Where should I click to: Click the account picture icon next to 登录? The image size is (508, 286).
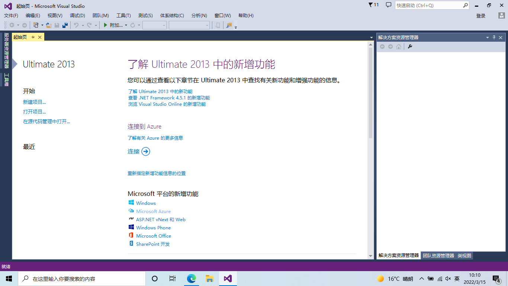coord(501,16)
